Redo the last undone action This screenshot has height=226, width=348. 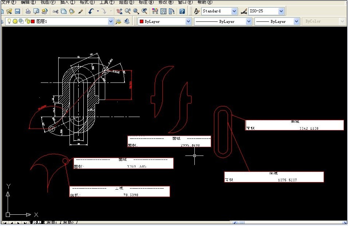click(104, 11)
